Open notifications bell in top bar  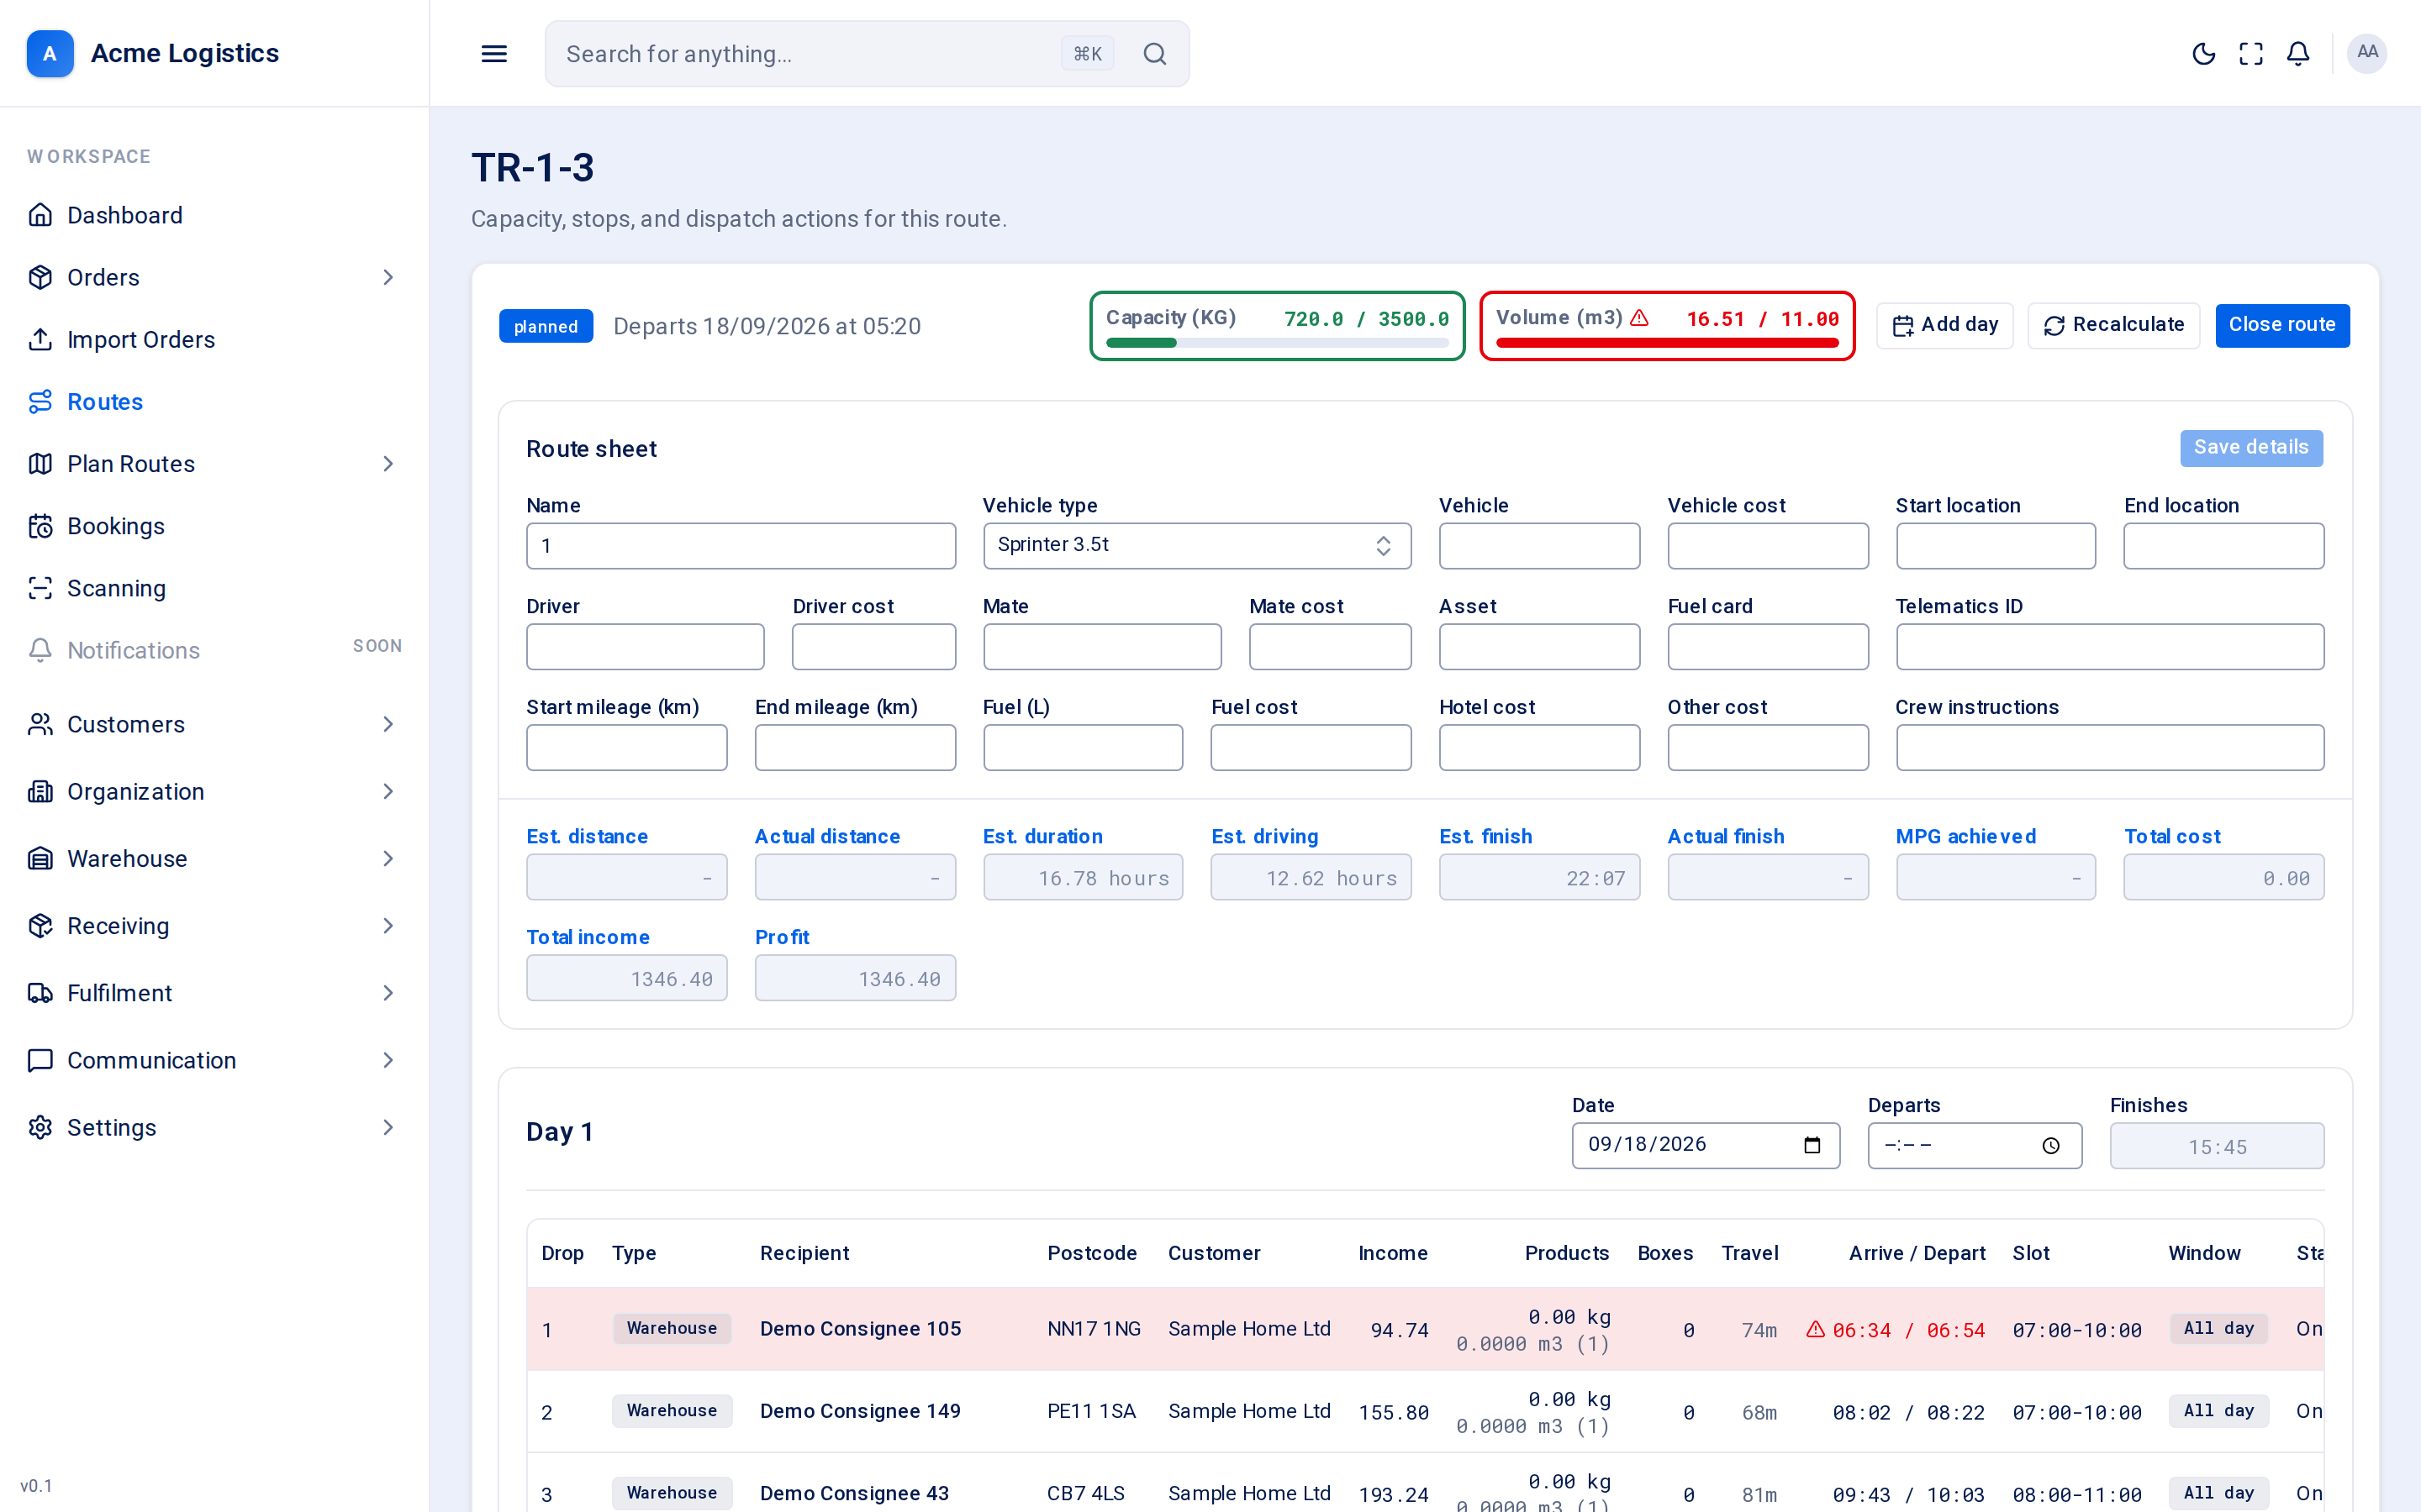[2298, 54]
